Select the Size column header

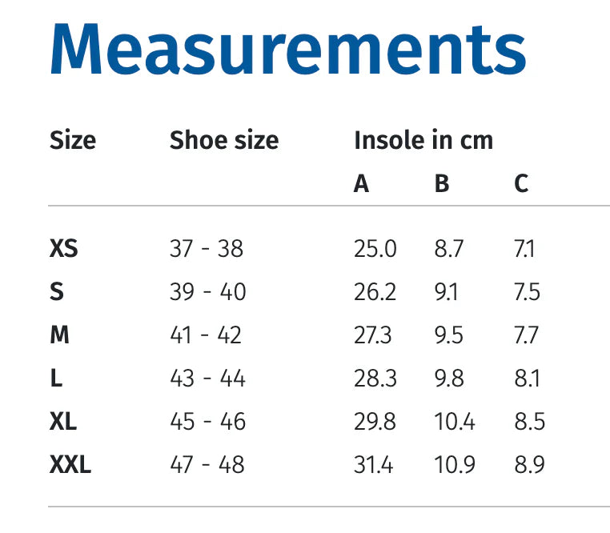click(73, 141)
